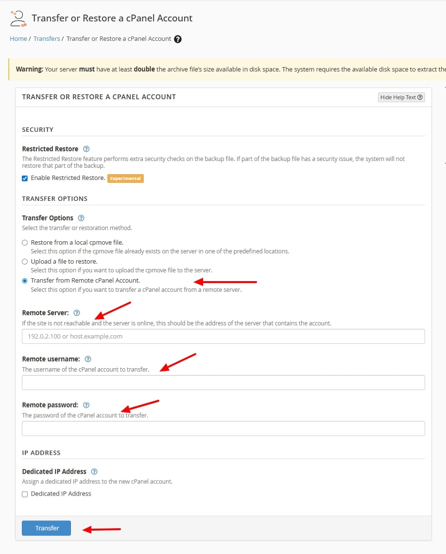446x554 pixels.
Task: Click the Hide Help Text button
Action: coord(401,97)
